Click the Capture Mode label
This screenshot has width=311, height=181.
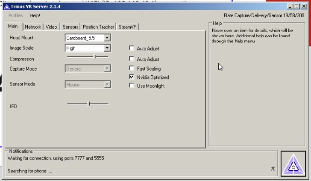pos(23,69)
